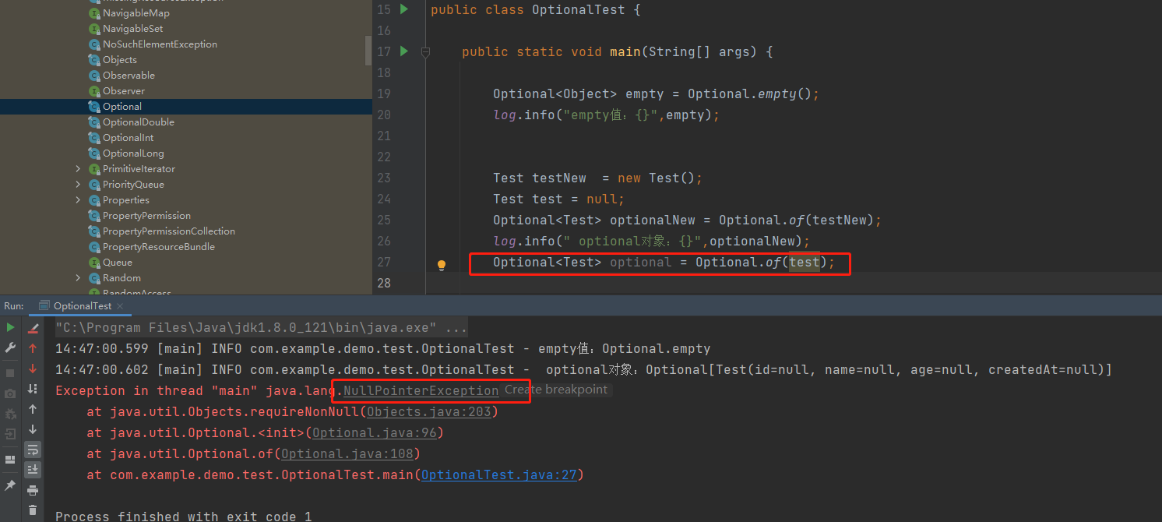Toggle soft-wrap in the console
This screenshot has height=522, width=1162.
(x=33, y=450)
